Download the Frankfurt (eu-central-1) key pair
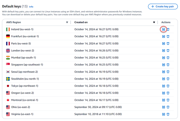 pyautogui.click(x=163, y=36)
